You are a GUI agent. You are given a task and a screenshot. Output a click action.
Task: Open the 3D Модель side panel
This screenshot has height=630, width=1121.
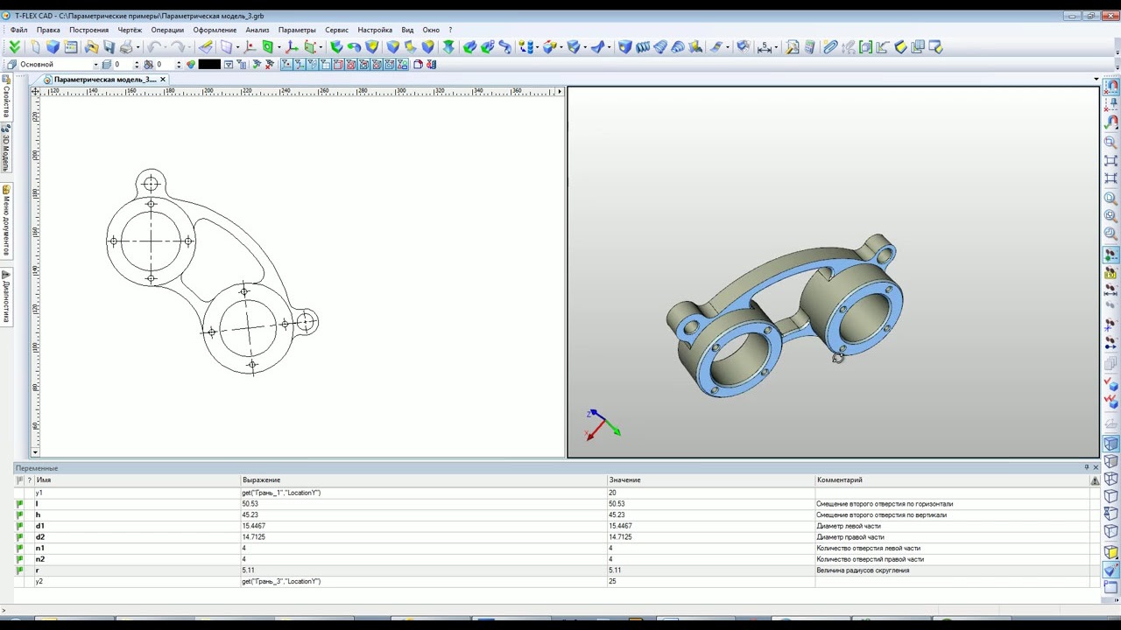point(6,149)
